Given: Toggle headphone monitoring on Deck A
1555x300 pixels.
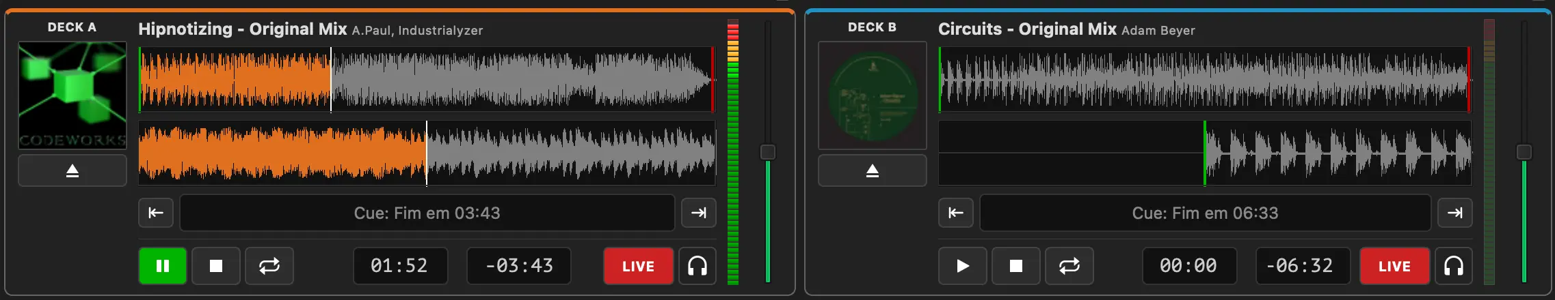Looking at the screenshot, I should (697, 266).
